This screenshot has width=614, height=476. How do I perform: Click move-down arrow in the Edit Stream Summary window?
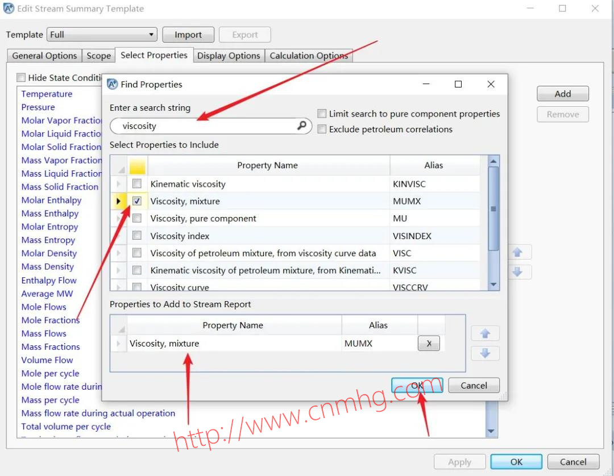click(x=518, y=272)
